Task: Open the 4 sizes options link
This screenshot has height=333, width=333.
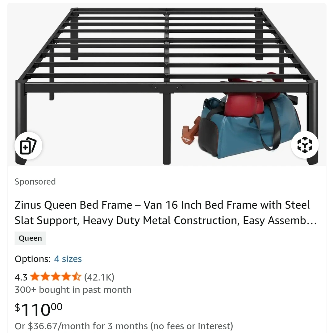Action: (x=68, y=259)
